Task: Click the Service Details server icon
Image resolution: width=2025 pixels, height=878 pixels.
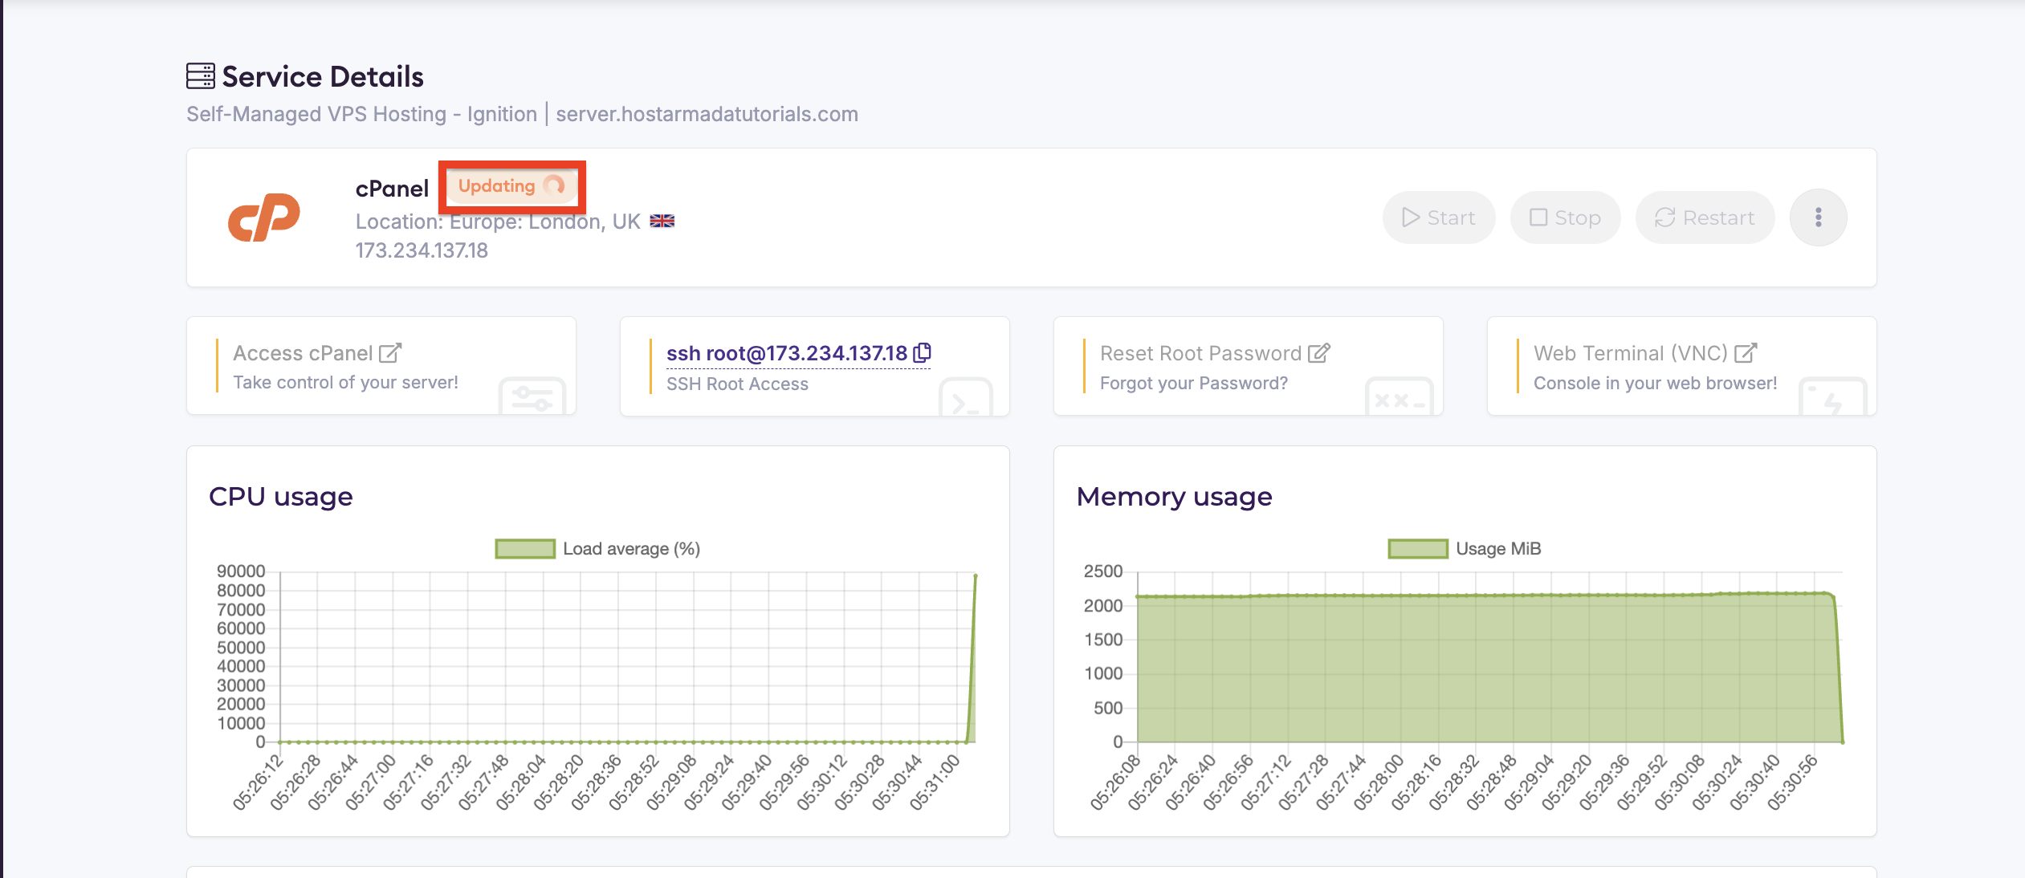Action: [x=201, y=76]
